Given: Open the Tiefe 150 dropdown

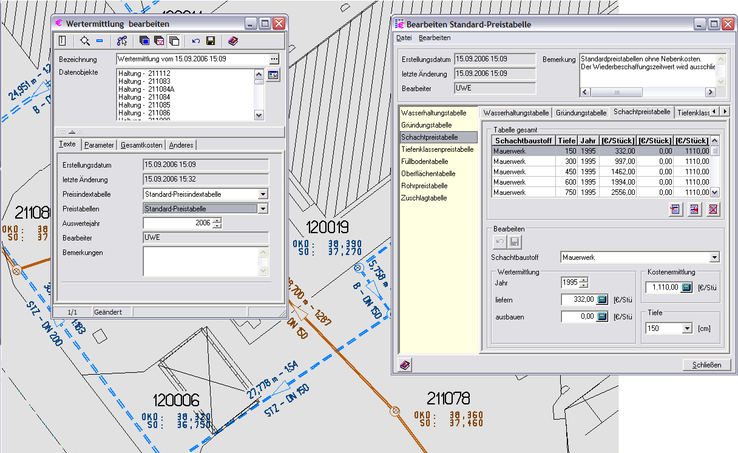Looking at the screenshot, I should [687, 329].
